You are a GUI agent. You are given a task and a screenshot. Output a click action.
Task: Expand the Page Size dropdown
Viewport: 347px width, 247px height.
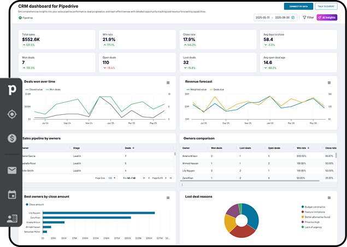click(111, 178)
